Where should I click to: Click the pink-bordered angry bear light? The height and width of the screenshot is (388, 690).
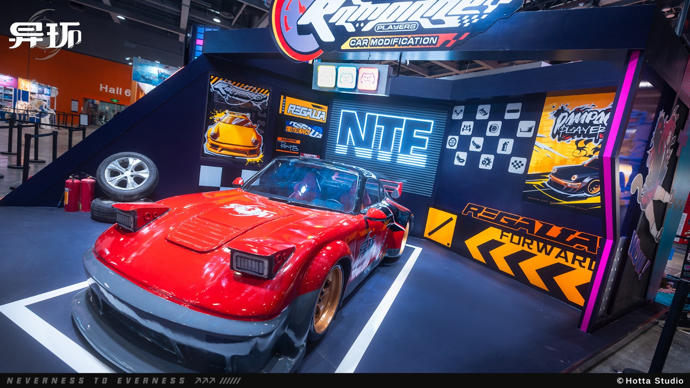368,79
